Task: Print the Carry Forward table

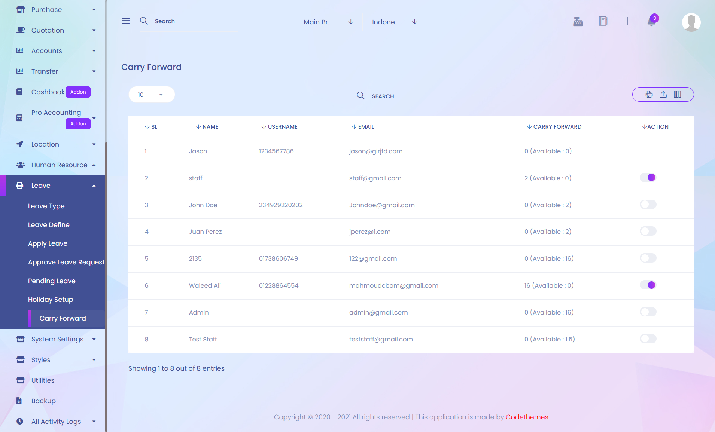Action: click(x=649, y=95)
